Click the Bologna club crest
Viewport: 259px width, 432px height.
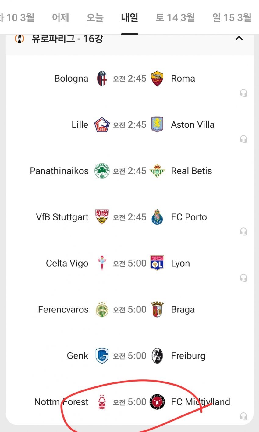(102, 79)
